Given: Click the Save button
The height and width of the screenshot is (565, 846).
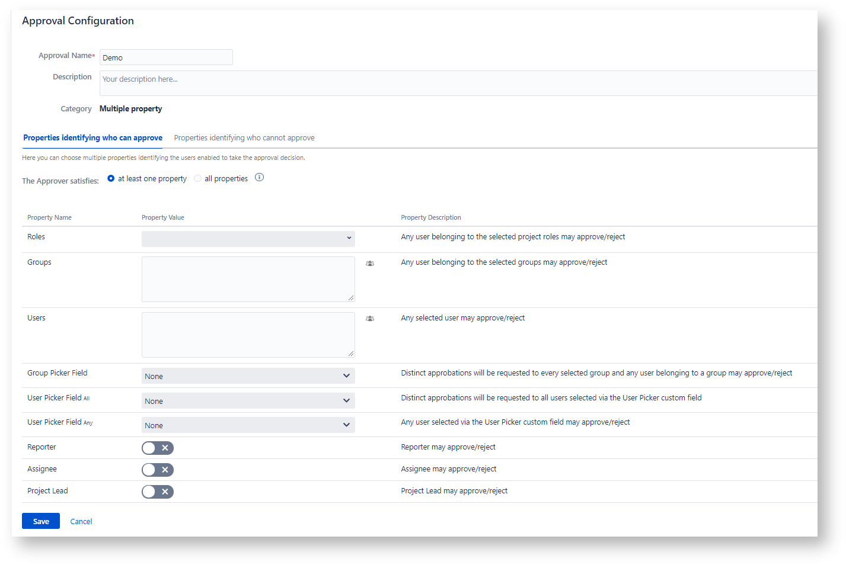Looking at the screenshot, I should [x=41, y=521].
